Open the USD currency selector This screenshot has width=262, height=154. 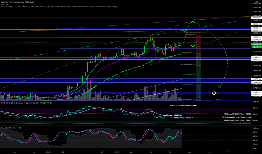click(256, 2)
